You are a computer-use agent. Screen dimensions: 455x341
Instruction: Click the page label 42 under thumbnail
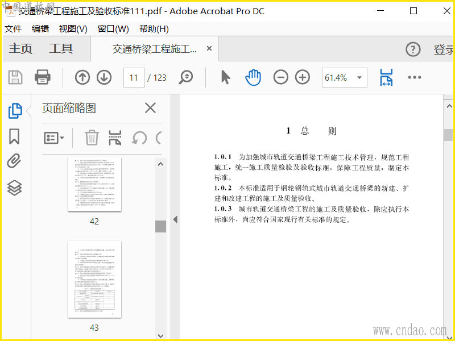pos(94,222)
